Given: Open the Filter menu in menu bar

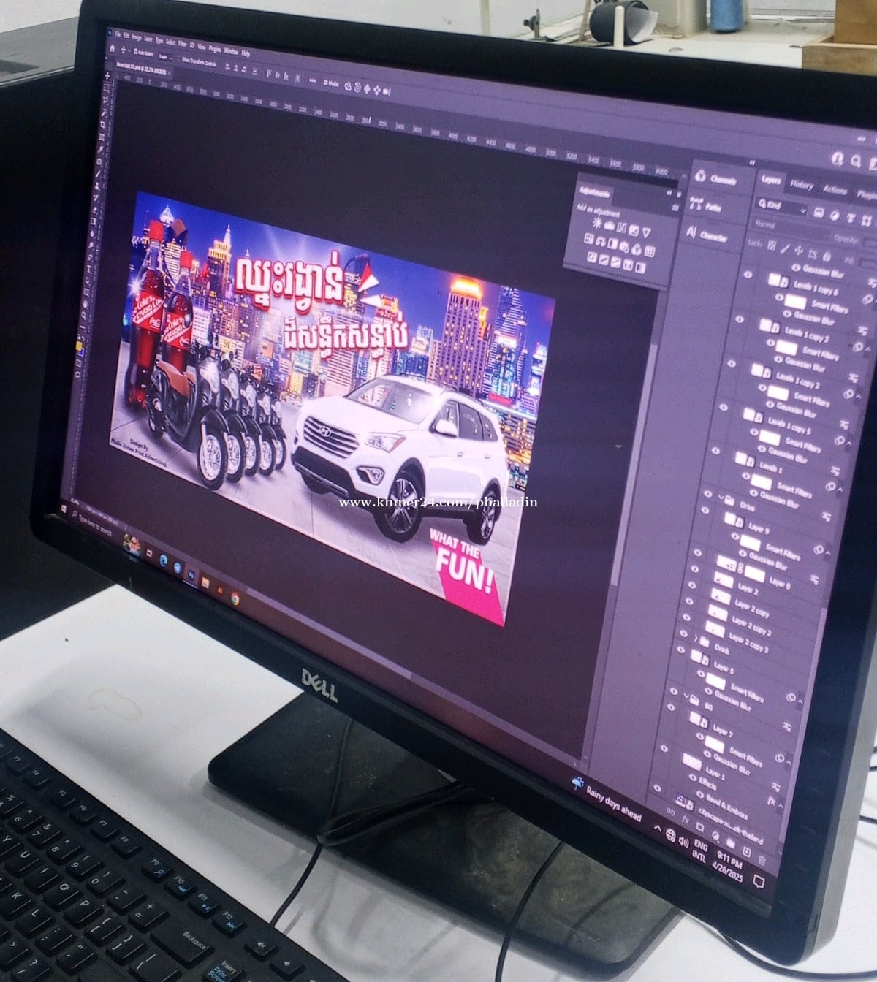Looking at the screenshot, I should tap(182, 42).
